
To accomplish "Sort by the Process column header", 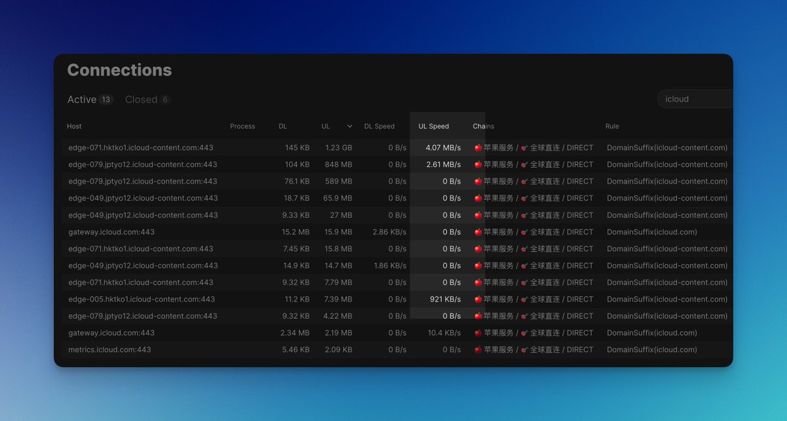I will [x=243, y=126].
